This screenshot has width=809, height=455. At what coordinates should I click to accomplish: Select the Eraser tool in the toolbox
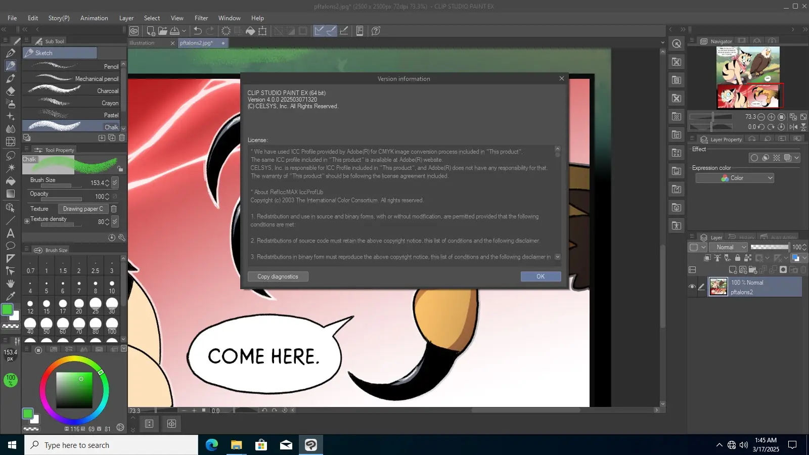(11, 91)
